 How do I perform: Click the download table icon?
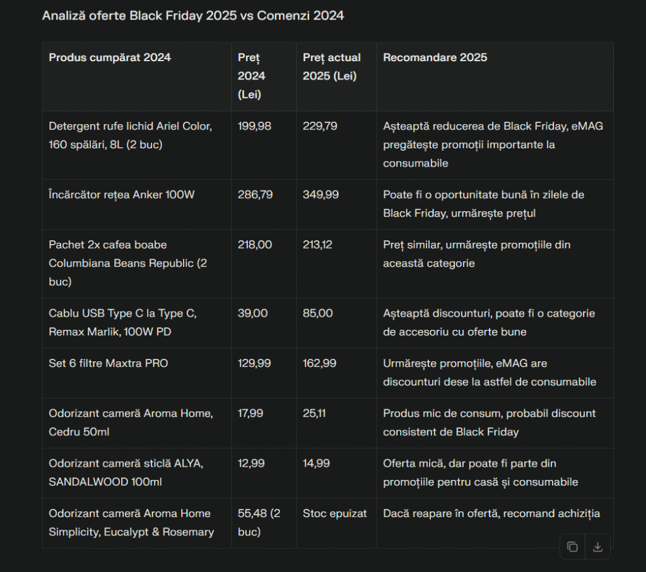pyautogui.click(x=597, y=547)
